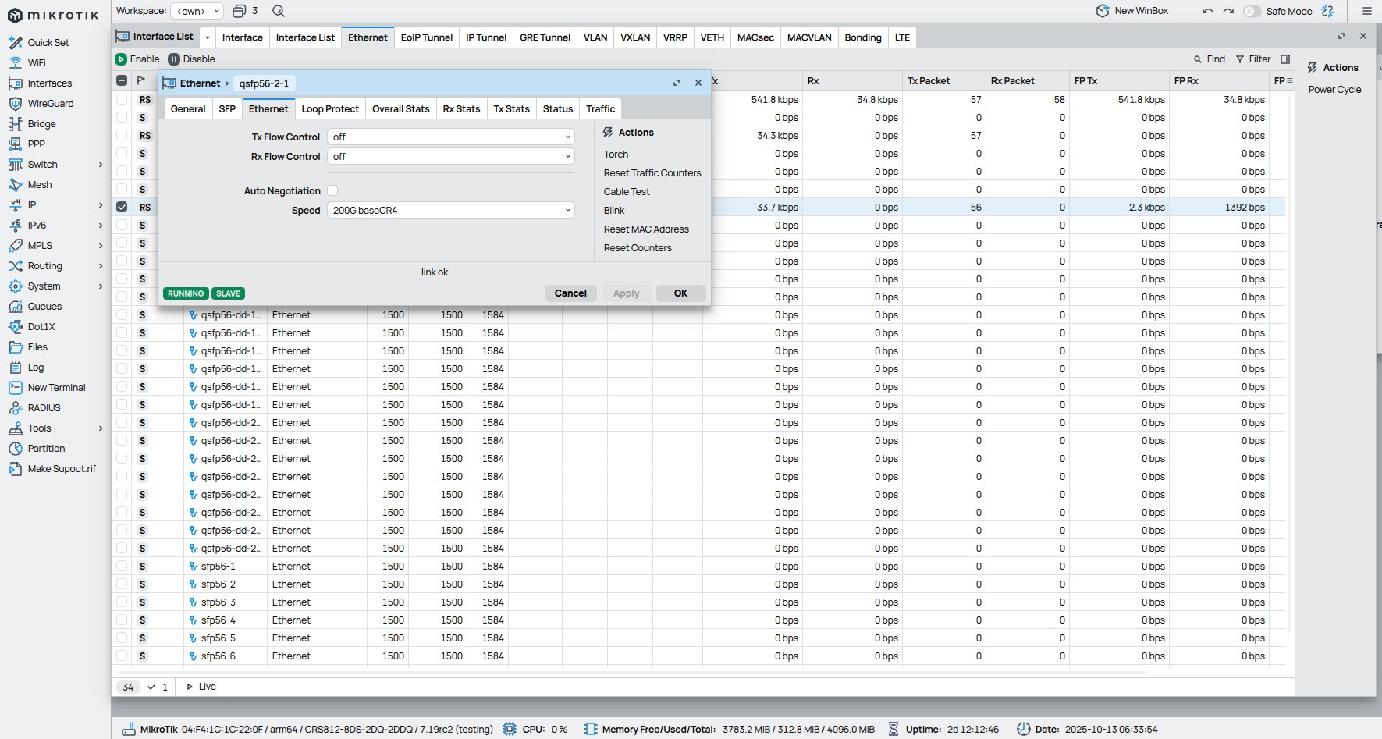
Task: Open the VXLAN tab
Action: pos(634,37)
